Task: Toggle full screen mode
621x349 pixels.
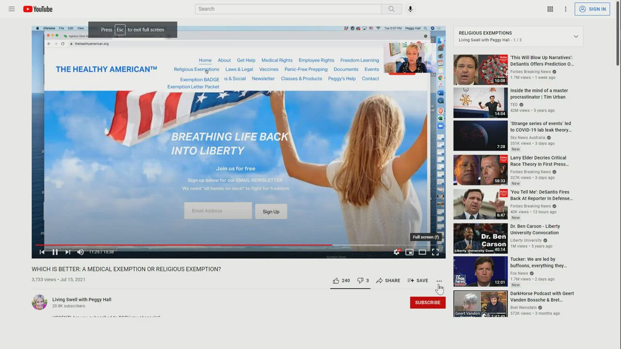Action: 435,252
